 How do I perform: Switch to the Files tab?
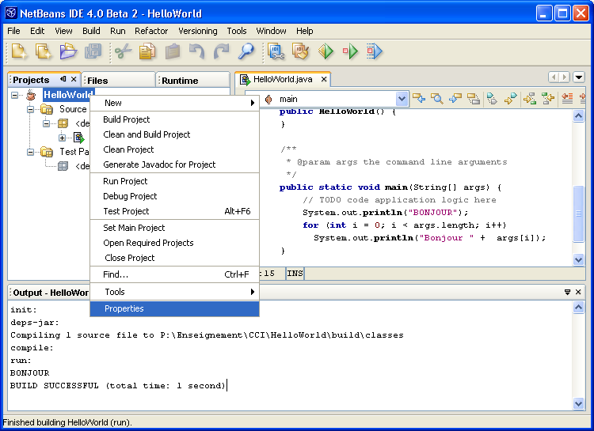pyautogui.click(x=118, y=80)
